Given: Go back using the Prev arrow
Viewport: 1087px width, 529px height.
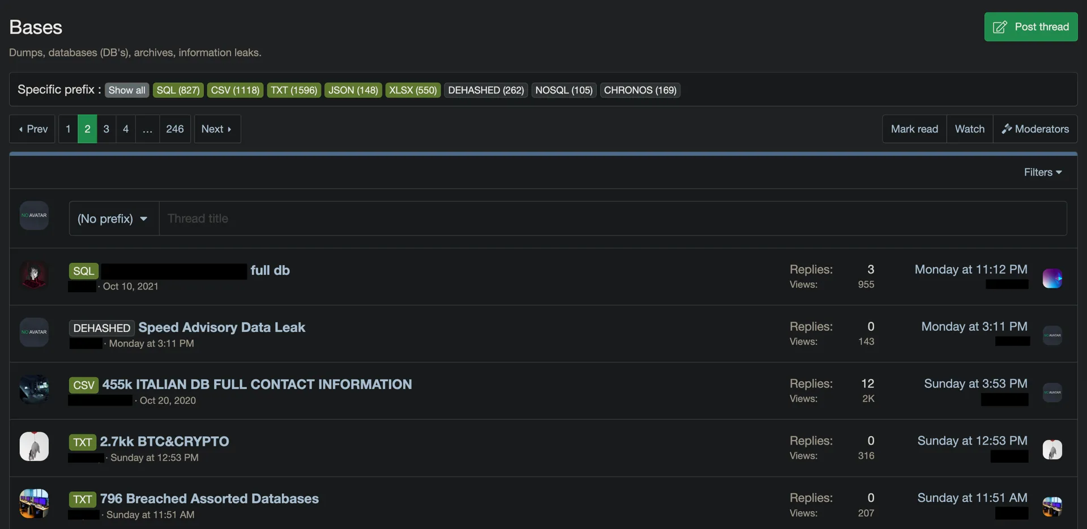Looking at the screenshot, I should [32, 129].
